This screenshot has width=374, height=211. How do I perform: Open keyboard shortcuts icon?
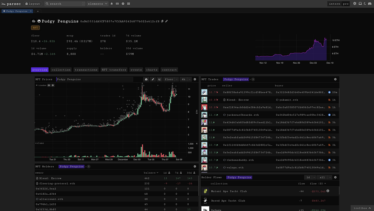coord(117,4)
